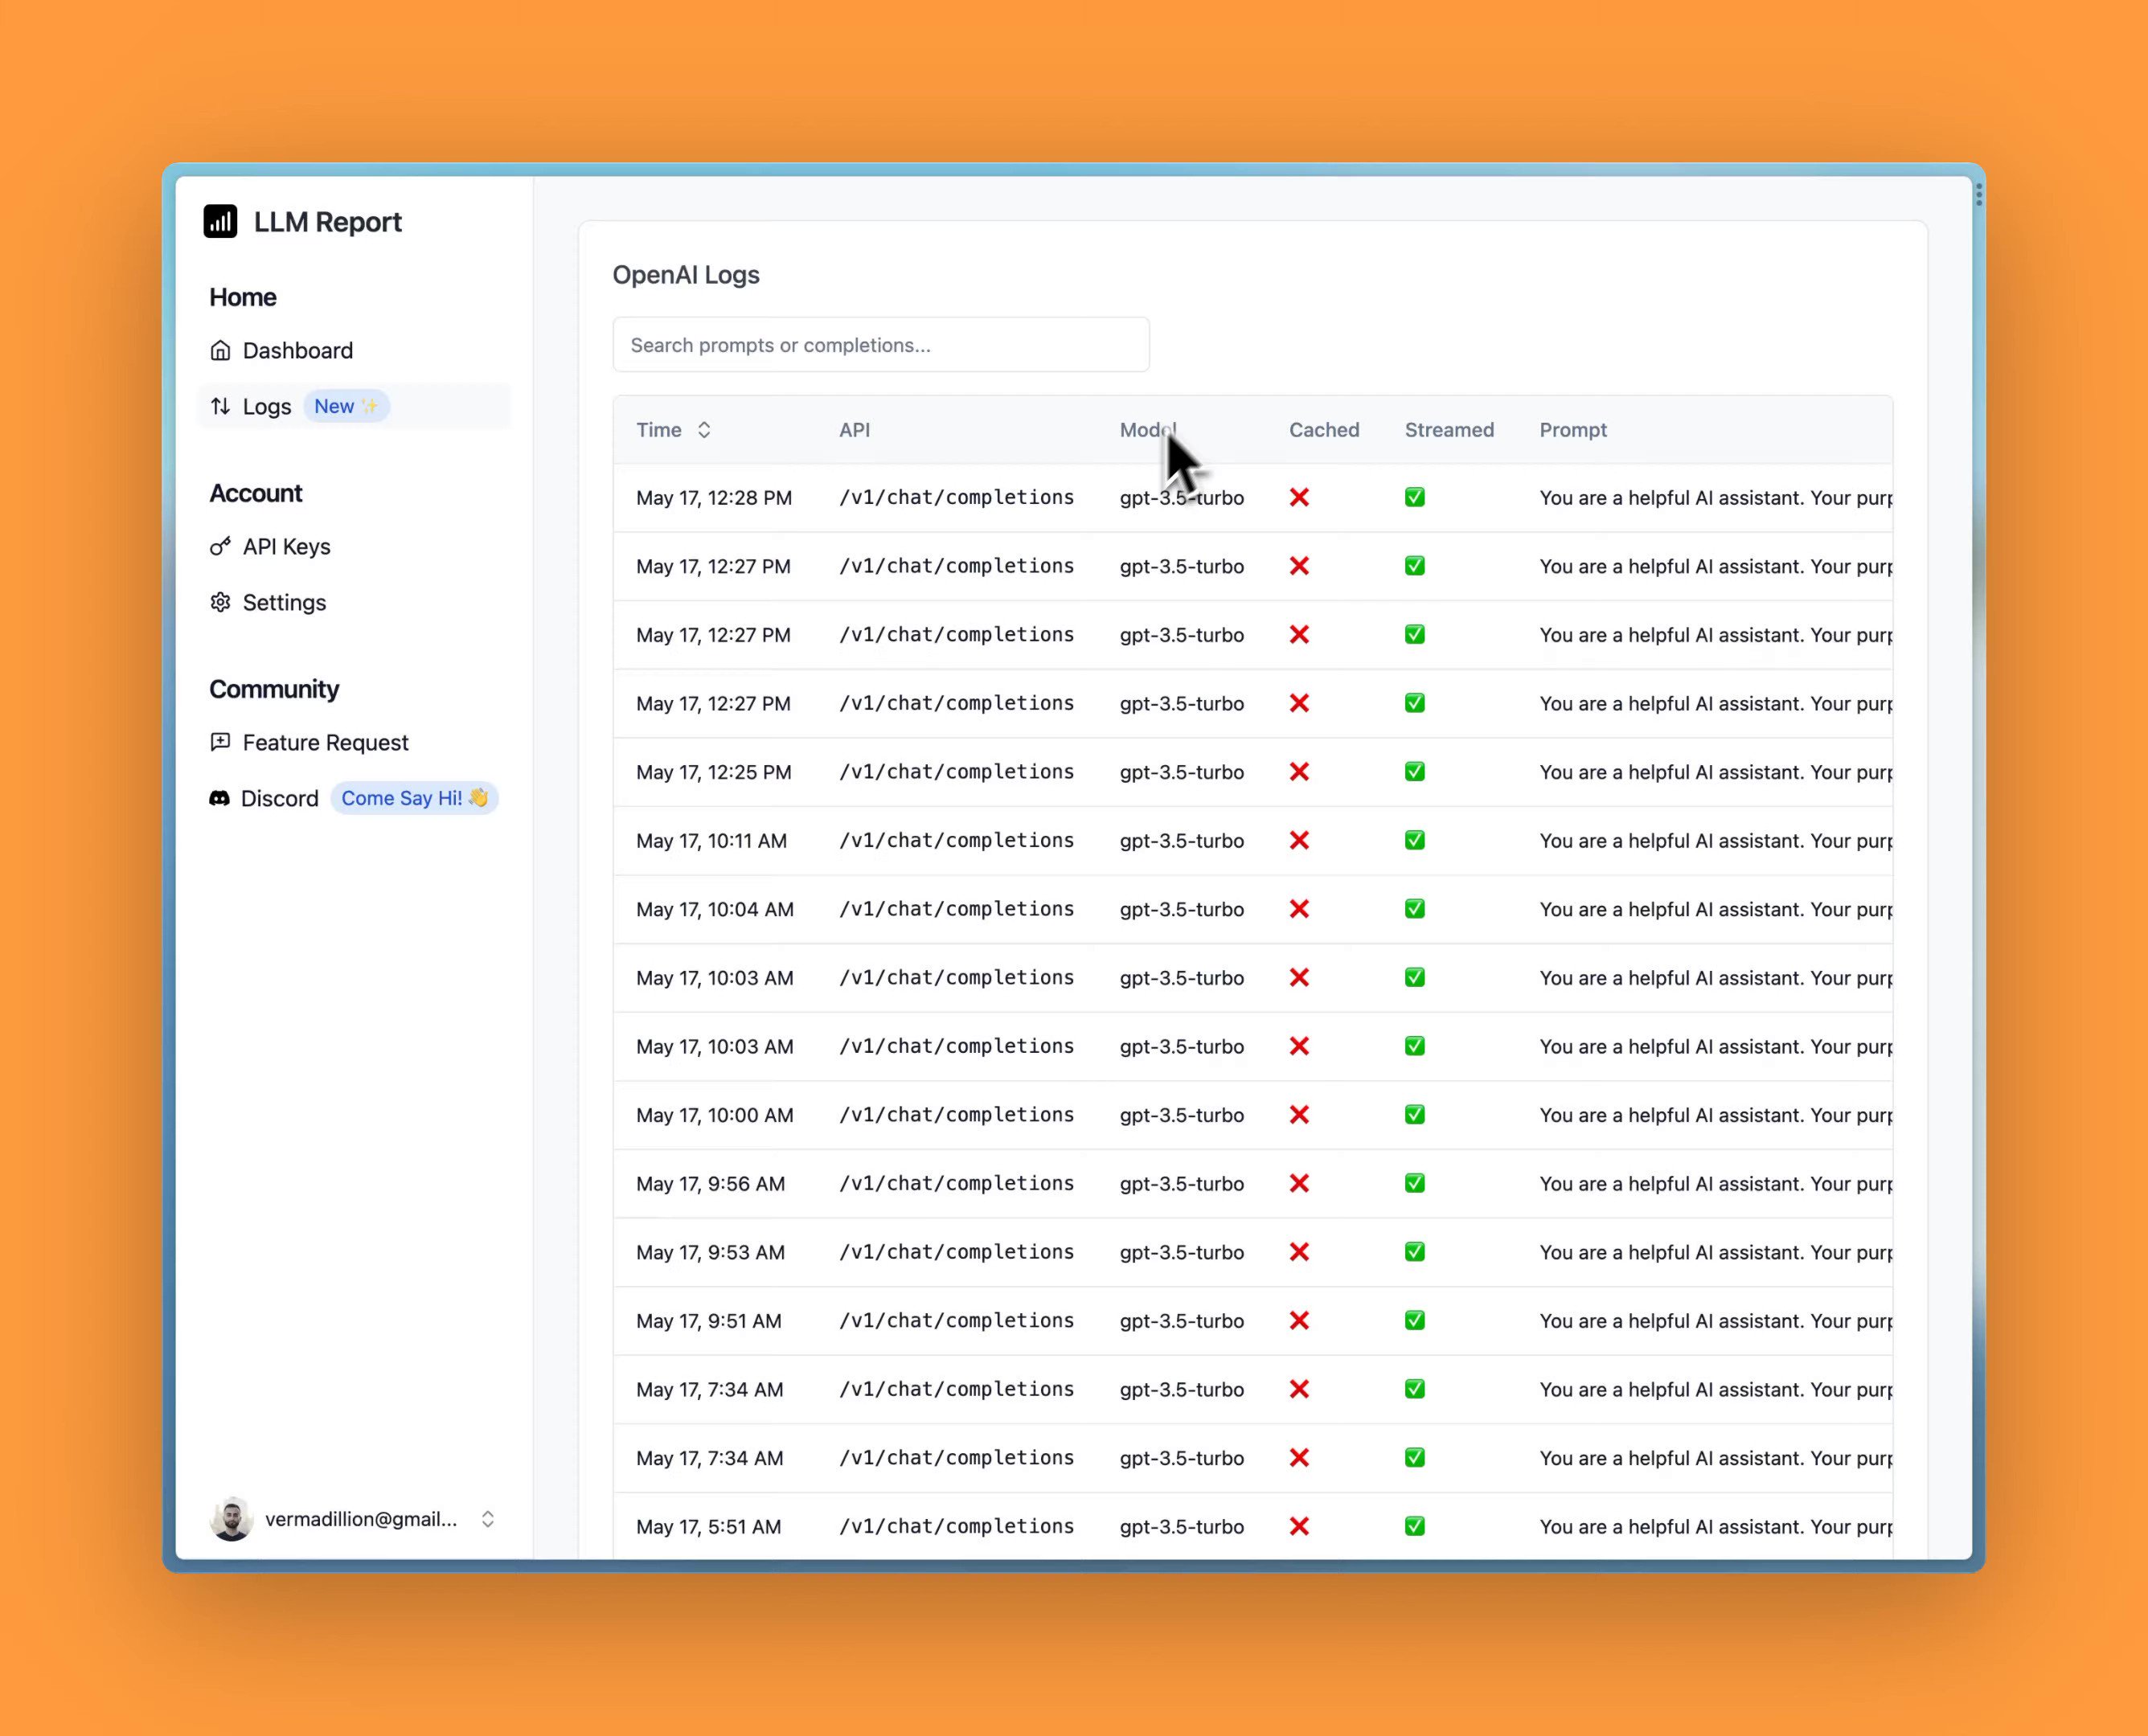Sort by the Time column header
This screenshot has width=2148, height=1736.
(659, 430)
